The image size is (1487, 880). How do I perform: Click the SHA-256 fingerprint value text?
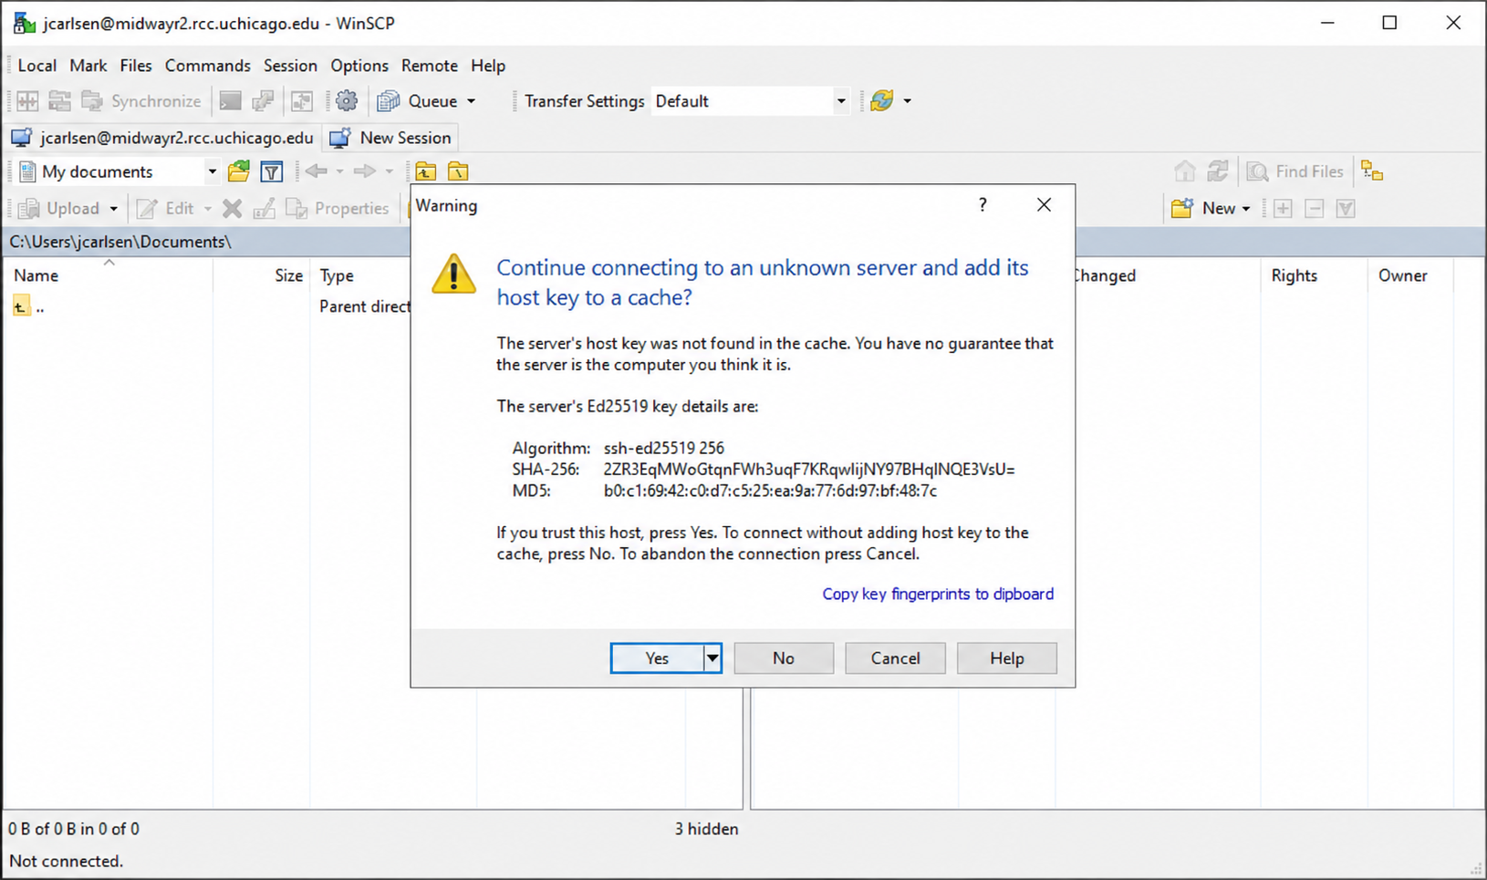[809, 470]
